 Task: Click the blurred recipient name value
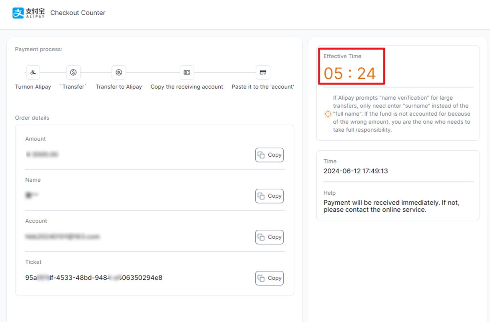click(x=31, y=195)
